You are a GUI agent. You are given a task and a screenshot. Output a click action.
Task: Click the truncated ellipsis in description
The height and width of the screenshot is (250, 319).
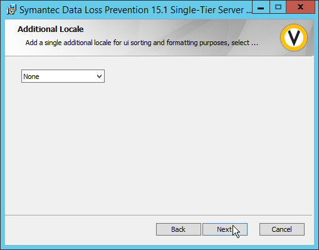(x=254, y=43)
